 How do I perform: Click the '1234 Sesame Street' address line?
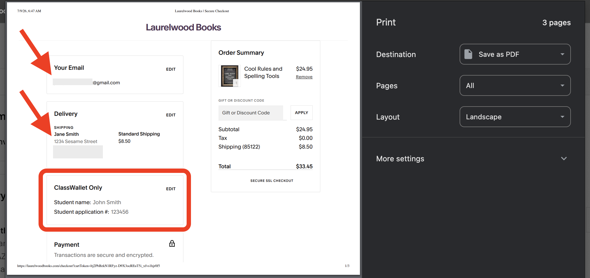76,141
